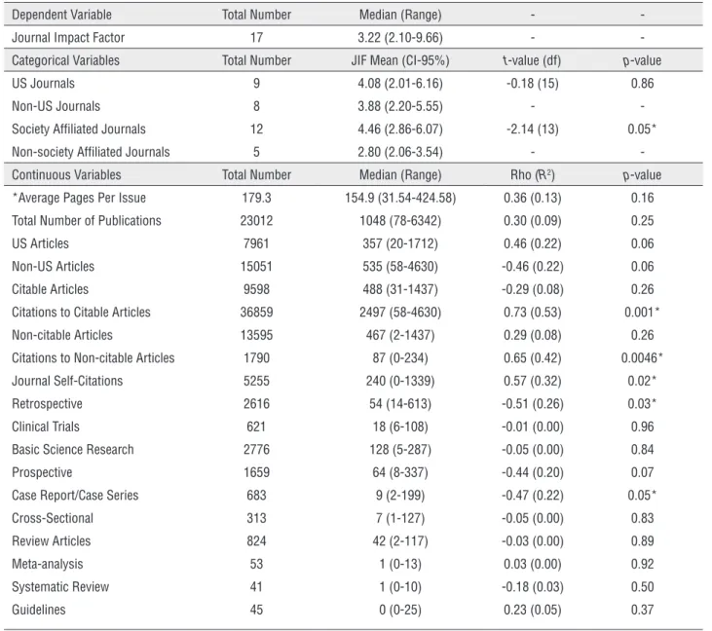The height and width of the screenshot is (631, 712).
Task: Click the p-value '0.0046*'
Action: (x=642, y=358)
